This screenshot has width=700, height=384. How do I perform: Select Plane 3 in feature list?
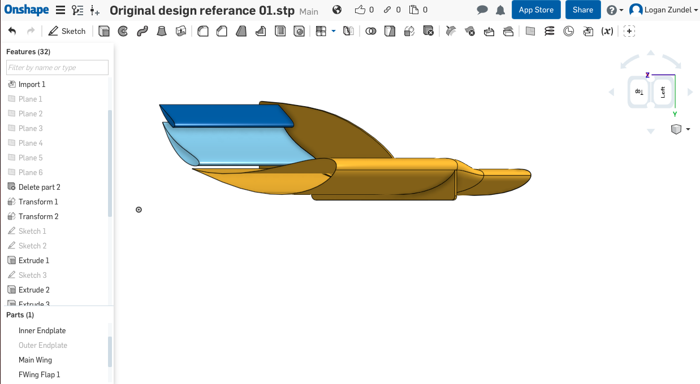31,128
